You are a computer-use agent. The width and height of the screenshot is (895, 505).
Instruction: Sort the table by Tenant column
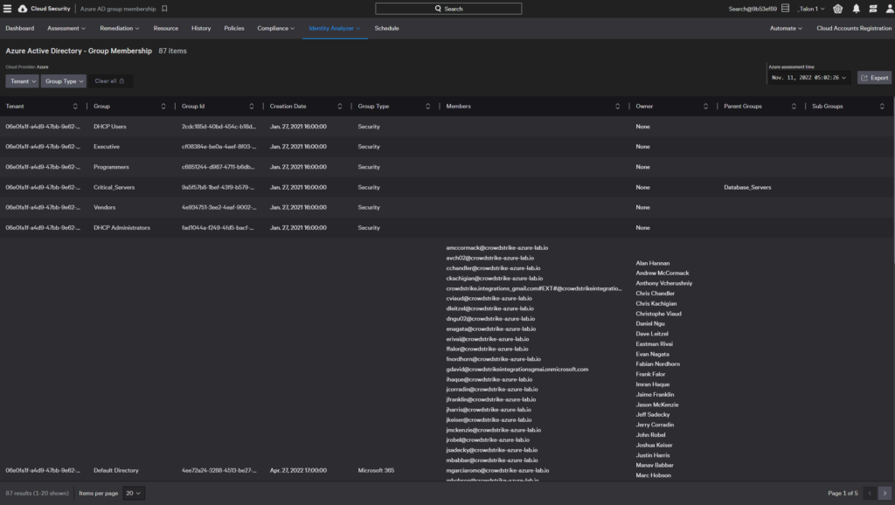(75, 106)
